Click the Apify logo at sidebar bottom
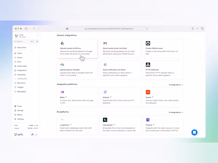The image size is (218, 163). point(19,135)
